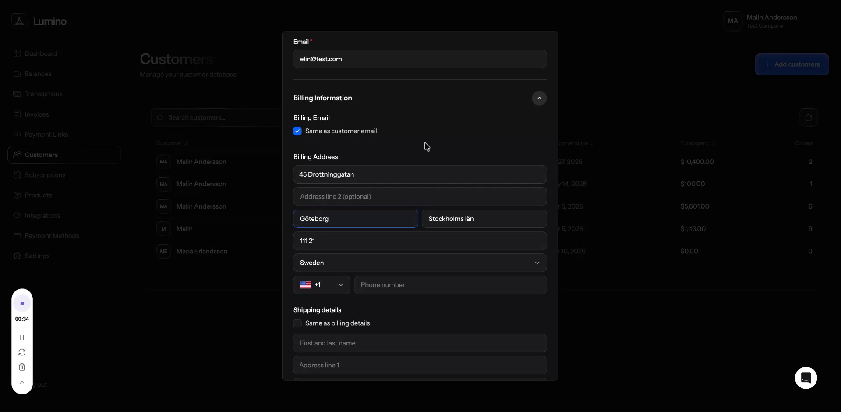Pause the recording
This screenshot has width=841, height=412.
point(22,337)
